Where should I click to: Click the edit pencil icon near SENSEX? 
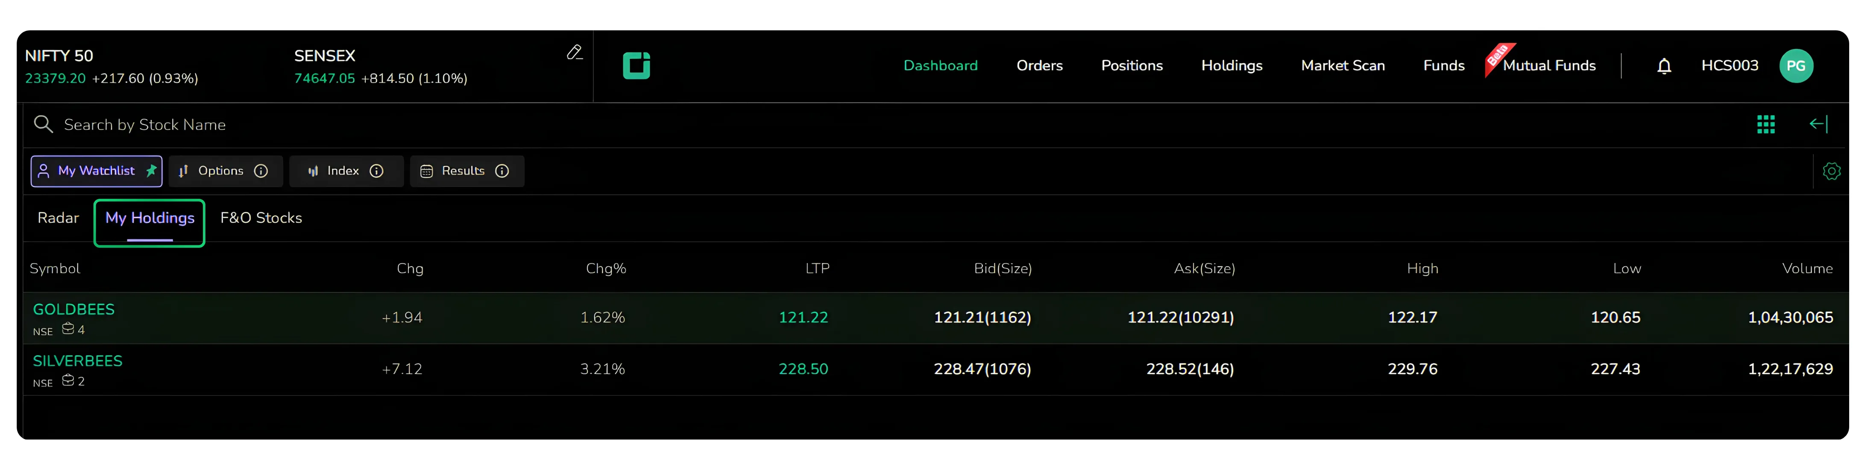pos(574,52)
